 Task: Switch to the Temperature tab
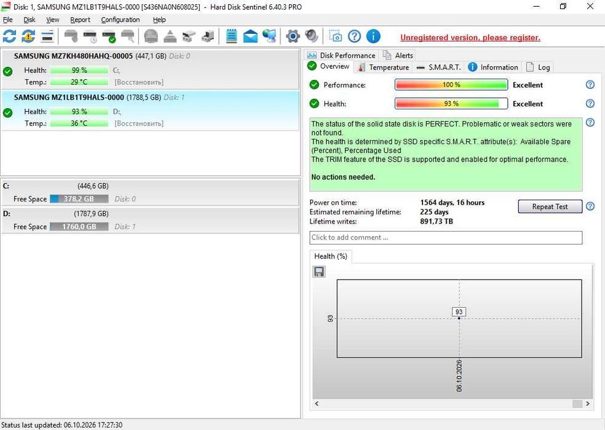(x=384, y=67)
